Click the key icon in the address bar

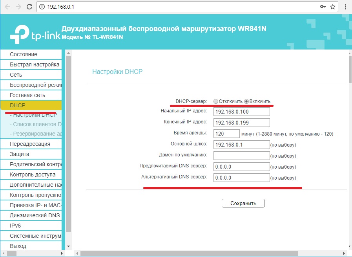[323, 6]
